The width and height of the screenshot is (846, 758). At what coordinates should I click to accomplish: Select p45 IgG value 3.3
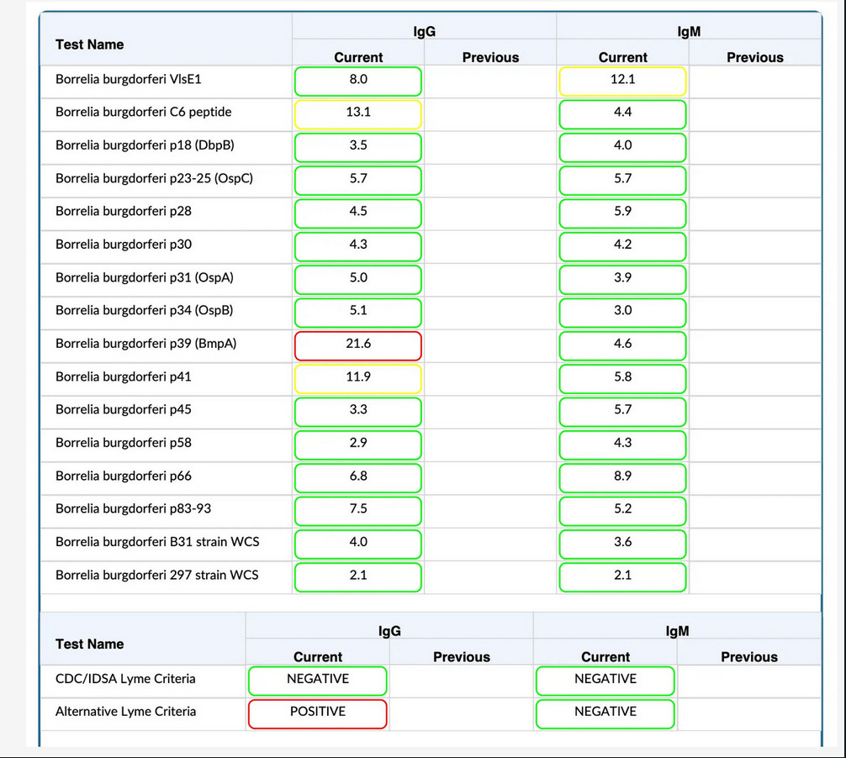[358, 412]
